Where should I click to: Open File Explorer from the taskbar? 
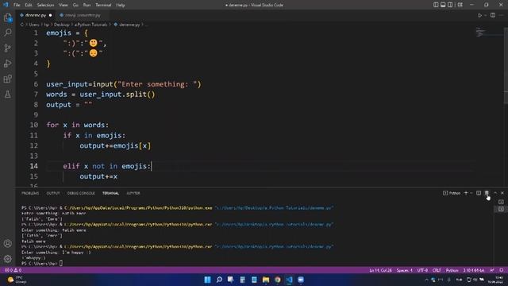[x=266, y=280]
